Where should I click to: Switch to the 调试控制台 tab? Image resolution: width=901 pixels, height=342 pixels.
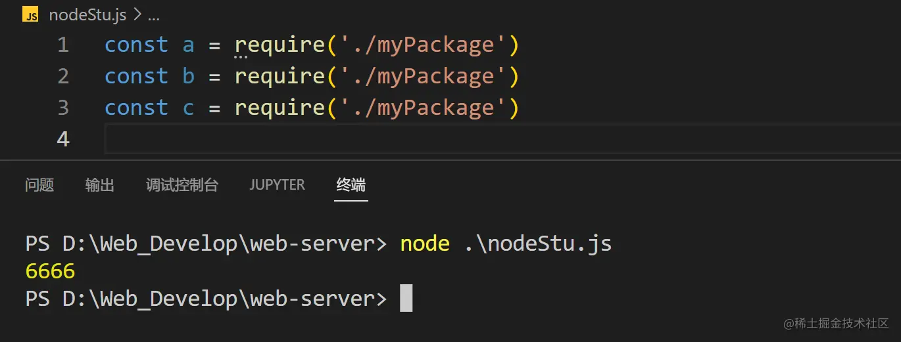point(182,185)
